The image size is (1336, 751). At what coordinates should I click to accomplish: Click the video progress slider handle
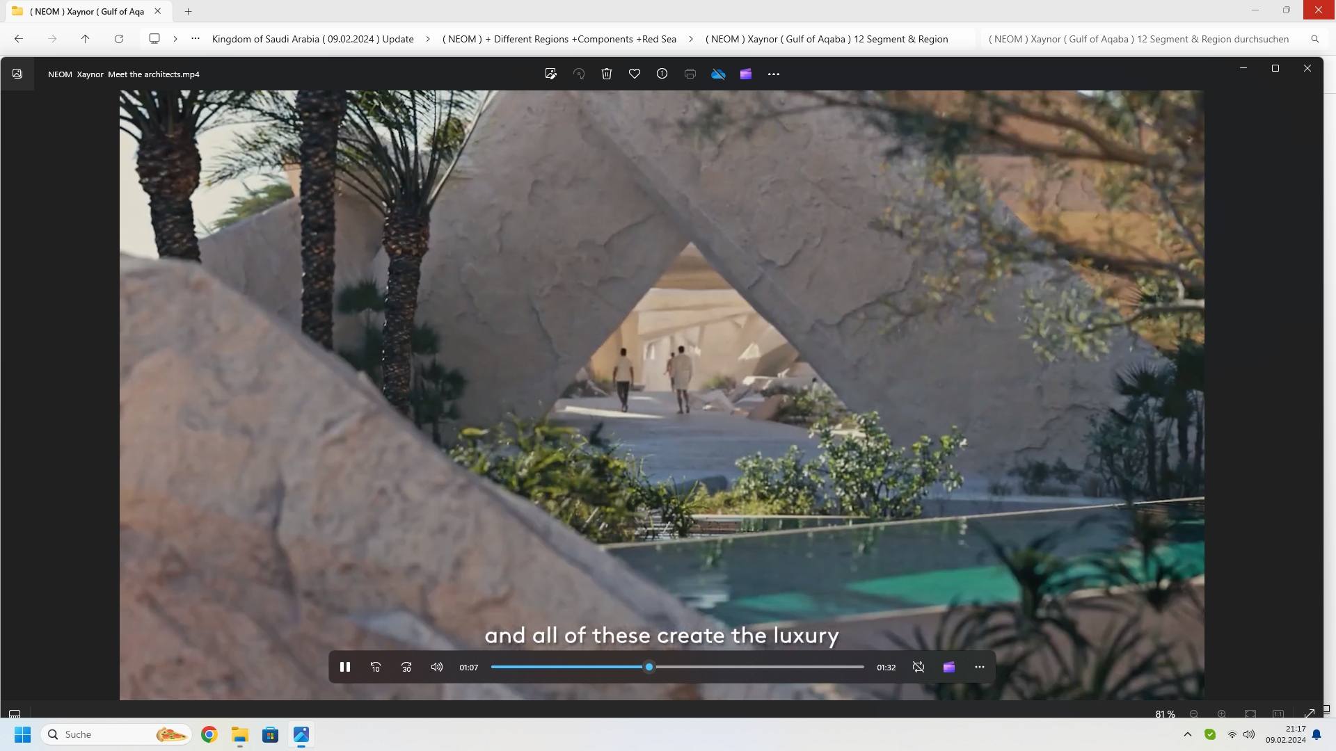click(x=649, y=667)
